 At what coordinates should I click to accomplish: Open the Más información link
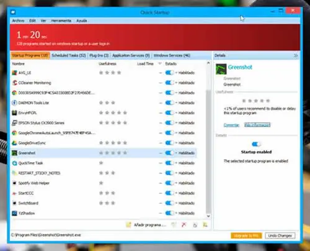[257, 125]
